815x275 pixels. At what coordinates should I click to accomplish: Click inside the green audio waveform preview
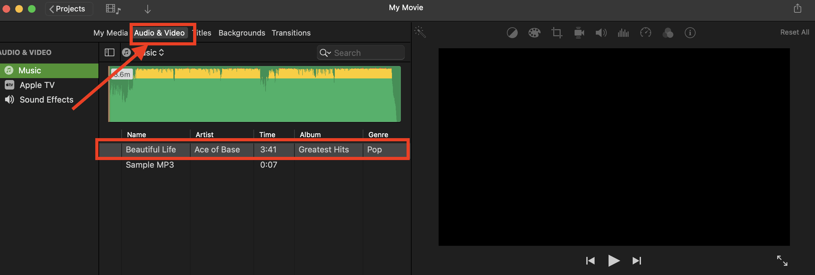[x=254, y=98]
